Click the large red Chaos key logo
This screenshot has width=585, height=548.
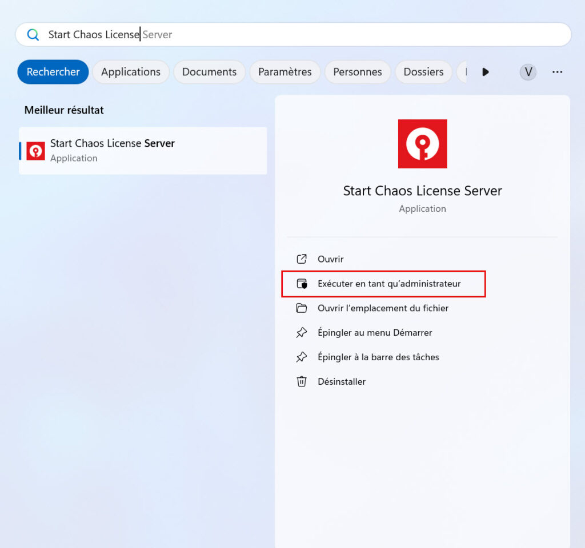click(x=422, y=144)
